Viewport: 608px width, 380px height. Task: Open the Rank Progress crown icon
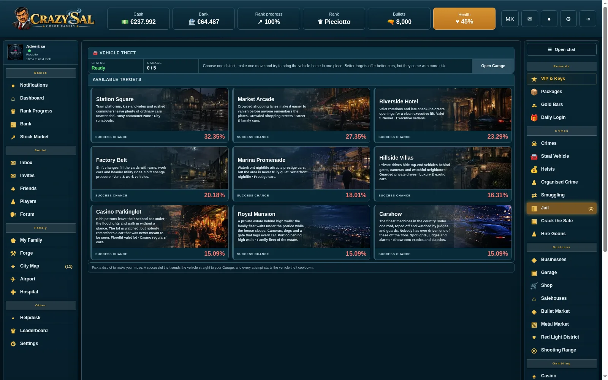tap(13, 111)
